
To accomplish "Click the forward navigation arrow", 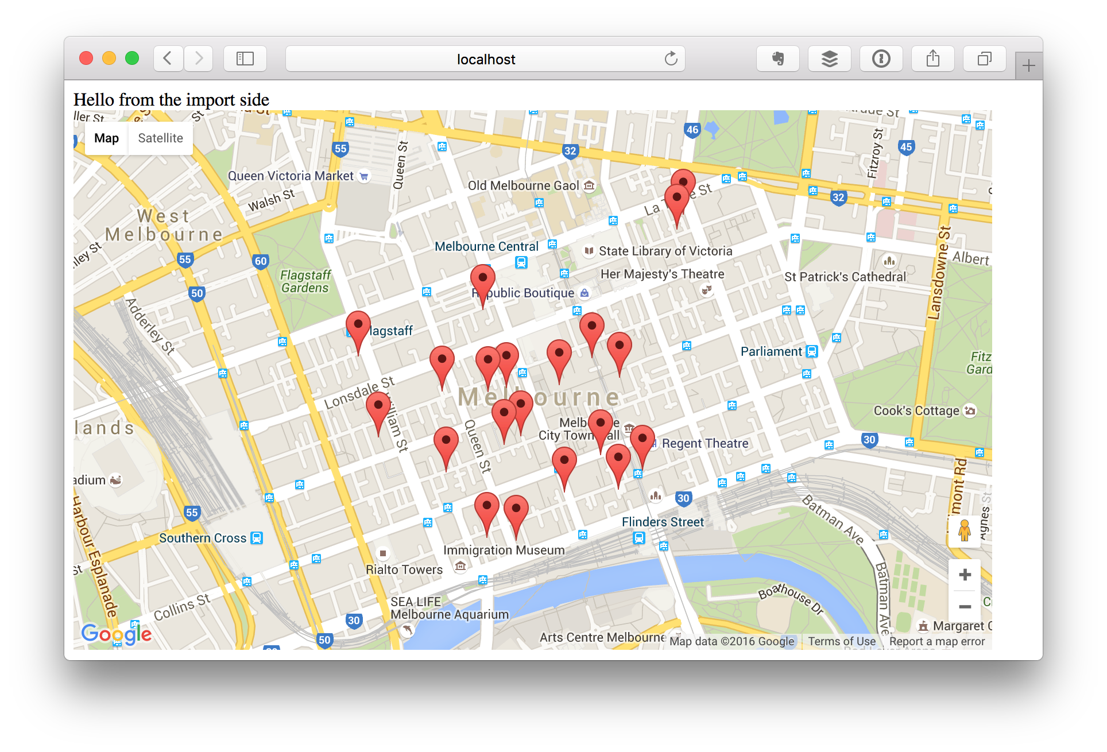I will click(199, 59).
